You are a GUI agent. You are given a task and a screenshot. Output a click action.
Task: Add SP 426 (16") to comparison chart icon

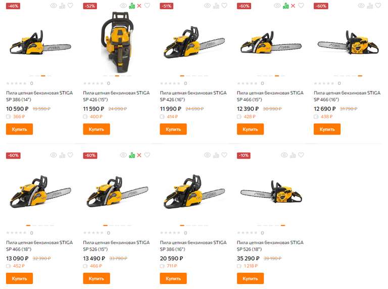click(x=216, y=6)
